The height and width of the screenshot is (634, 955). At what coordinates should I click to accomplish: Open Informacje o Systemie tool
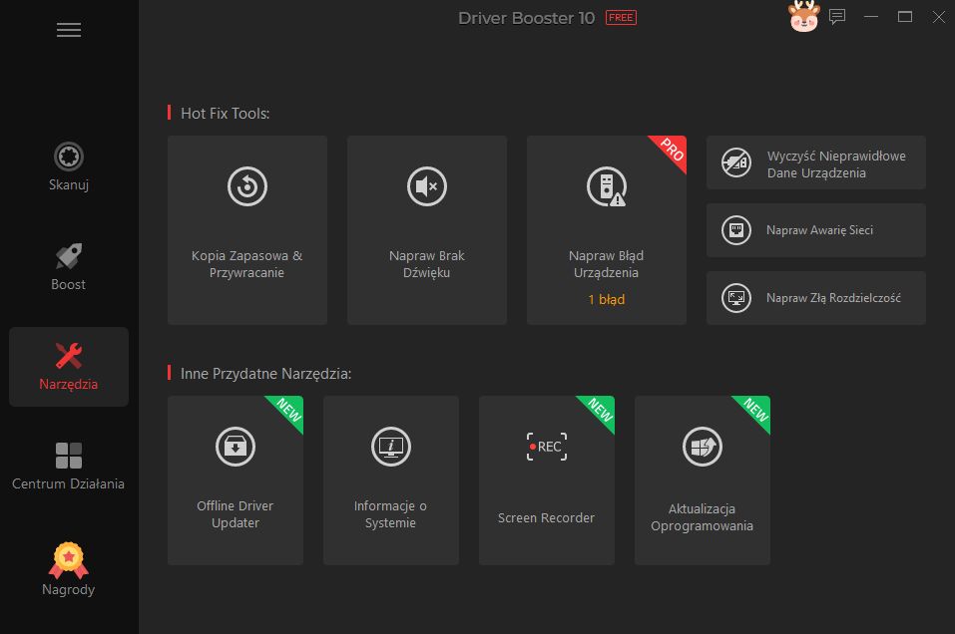[390, 478]
